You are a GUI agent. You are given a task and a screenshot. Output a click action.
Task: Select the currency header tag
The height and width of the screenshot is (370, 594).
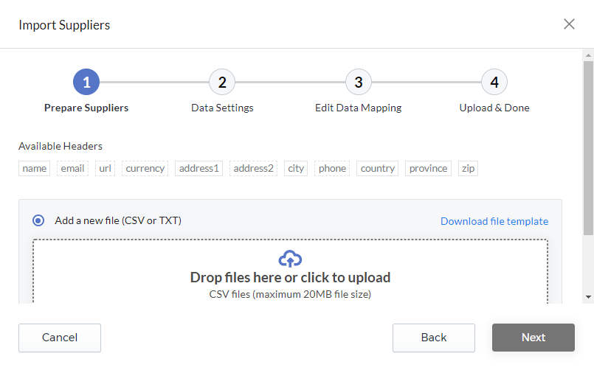pyautogui.click(x=145, y=168)
